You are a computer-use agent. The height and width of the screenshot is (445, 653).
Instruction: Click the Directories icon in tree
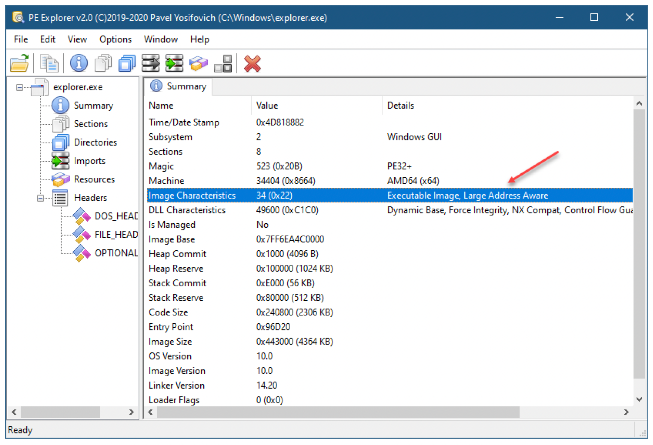(x=60, y=142)
